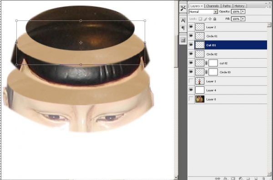Add a layer style with fx icon
The image size is (273, 180).
[226, 178]
